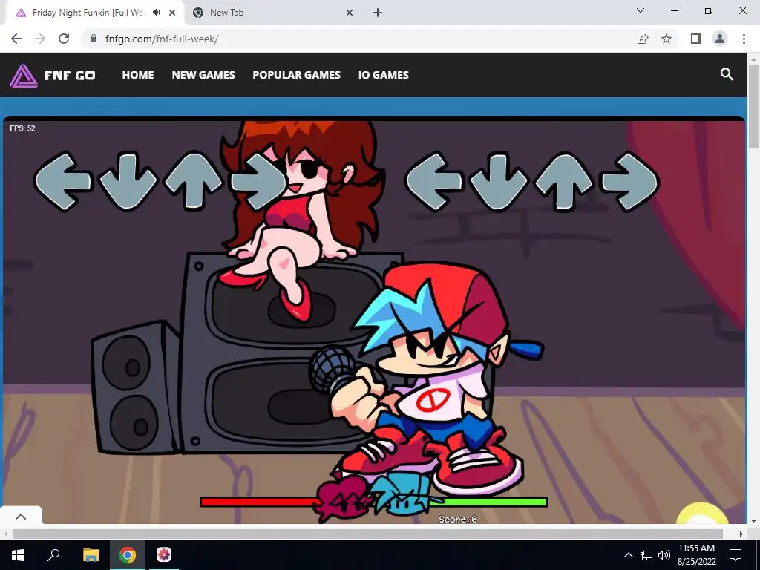The height and width of the screenshot is (570, 760).
Task: Click the red gear app in taskbar
Action: (164, 555)
